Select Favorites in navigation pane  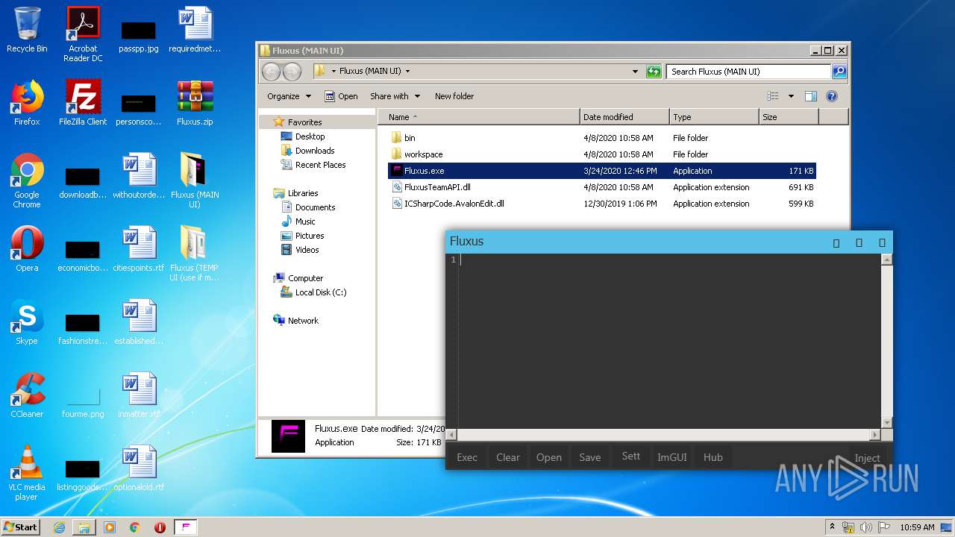click(x=304, y=122)
